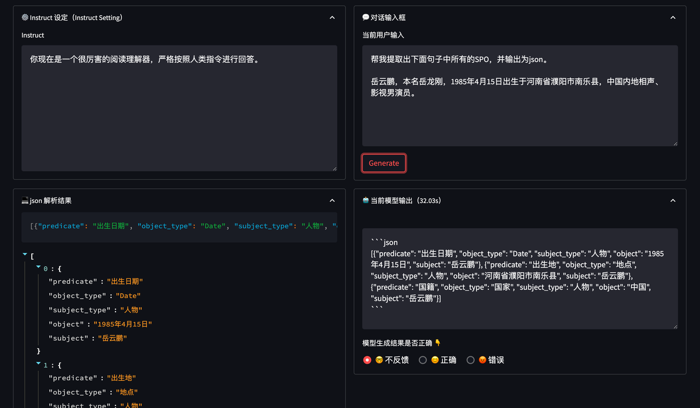Click the Instruct field label

point(33,35)
